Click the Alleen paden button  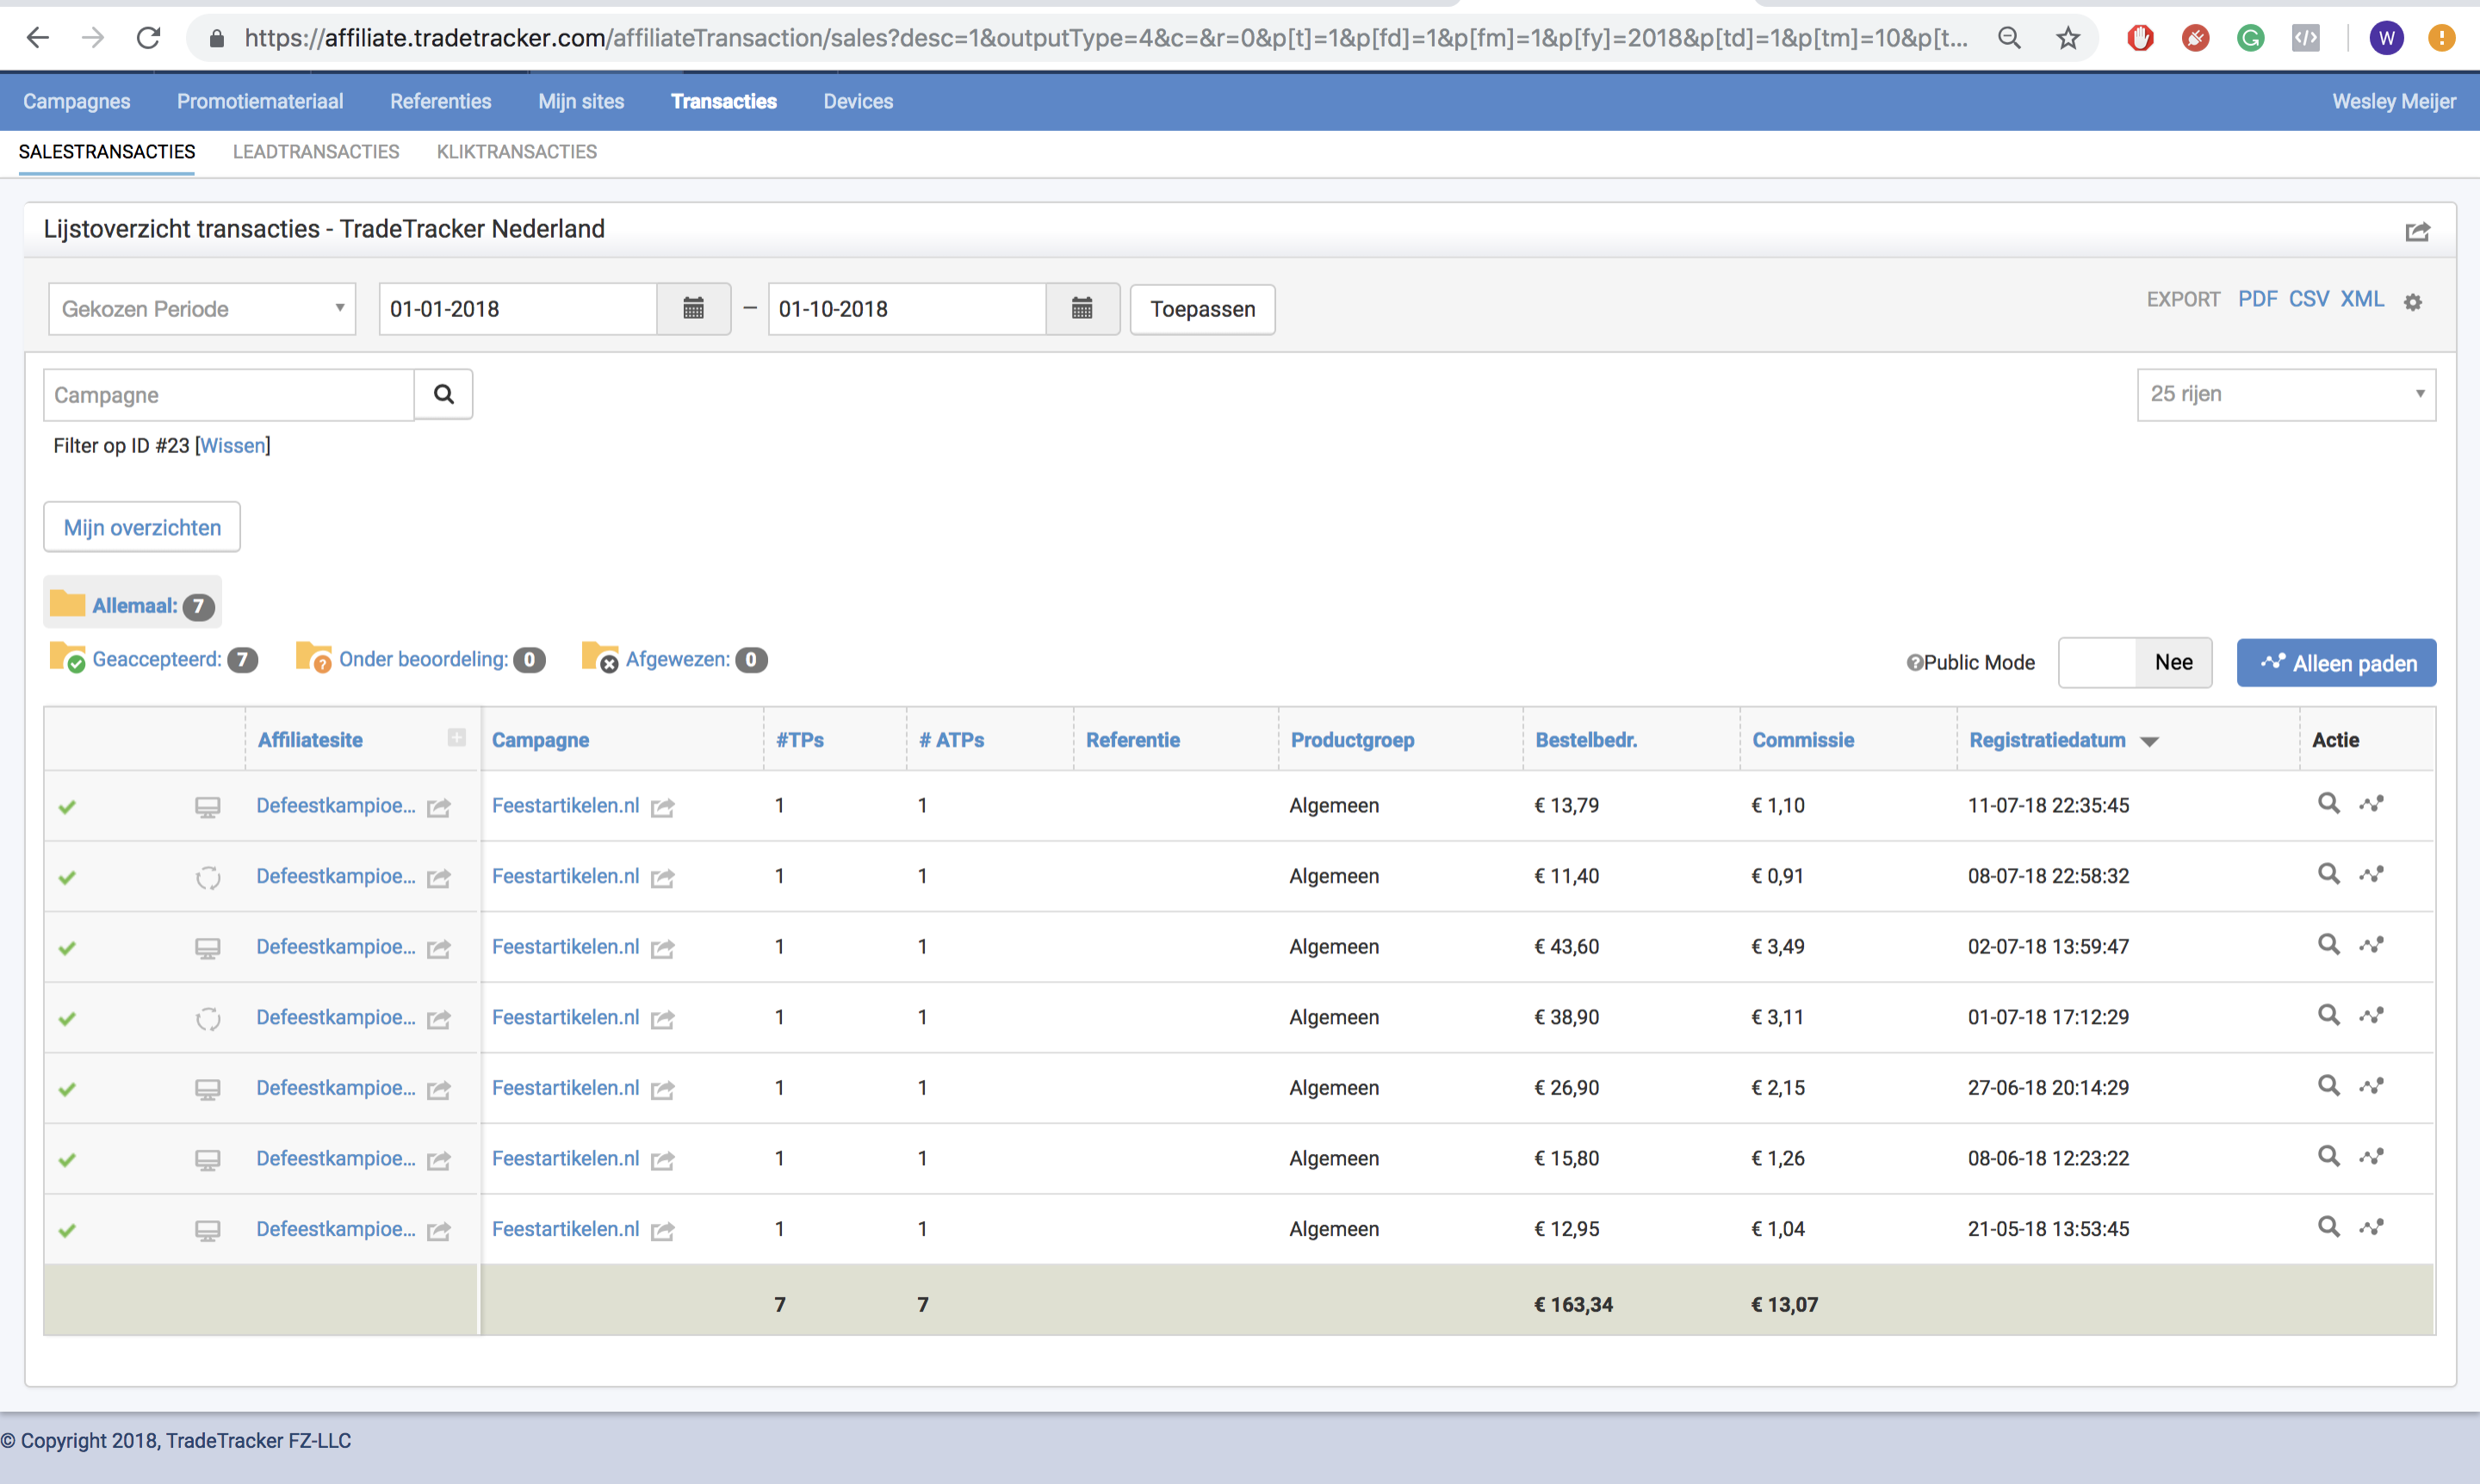2336,662
